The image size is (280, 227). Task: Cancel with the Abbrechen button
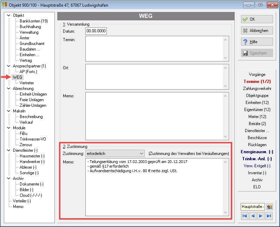click(257, 31)
